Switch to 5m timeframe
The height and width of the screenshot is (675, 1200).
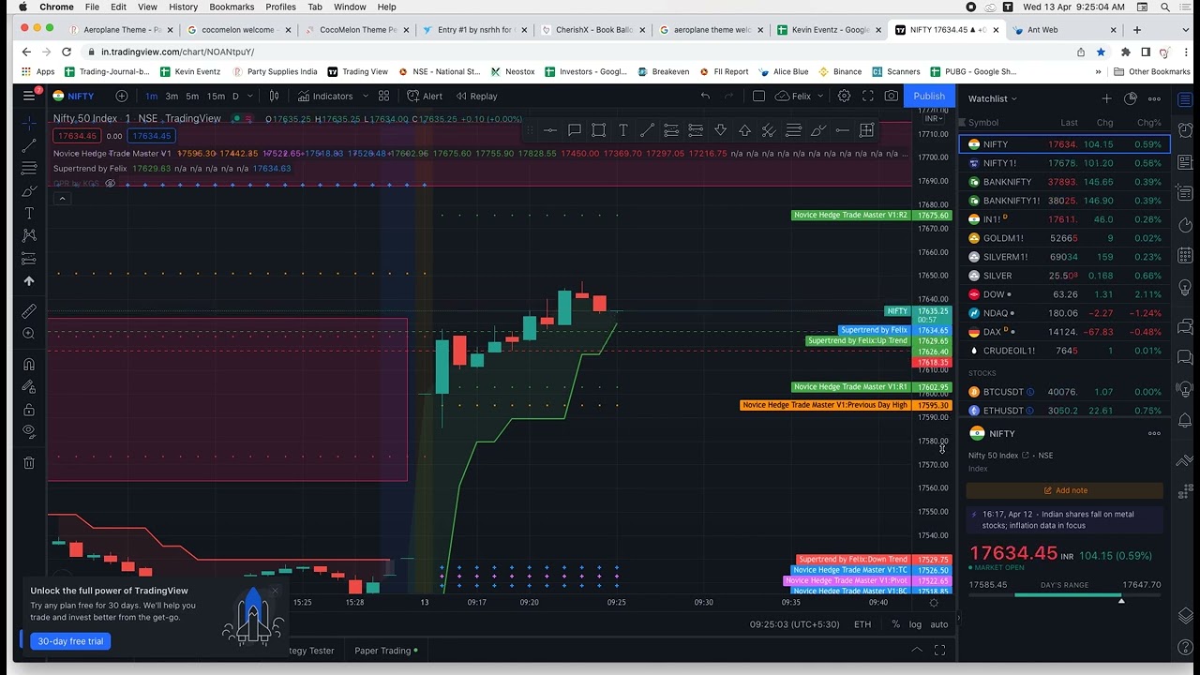pos(192,96)
